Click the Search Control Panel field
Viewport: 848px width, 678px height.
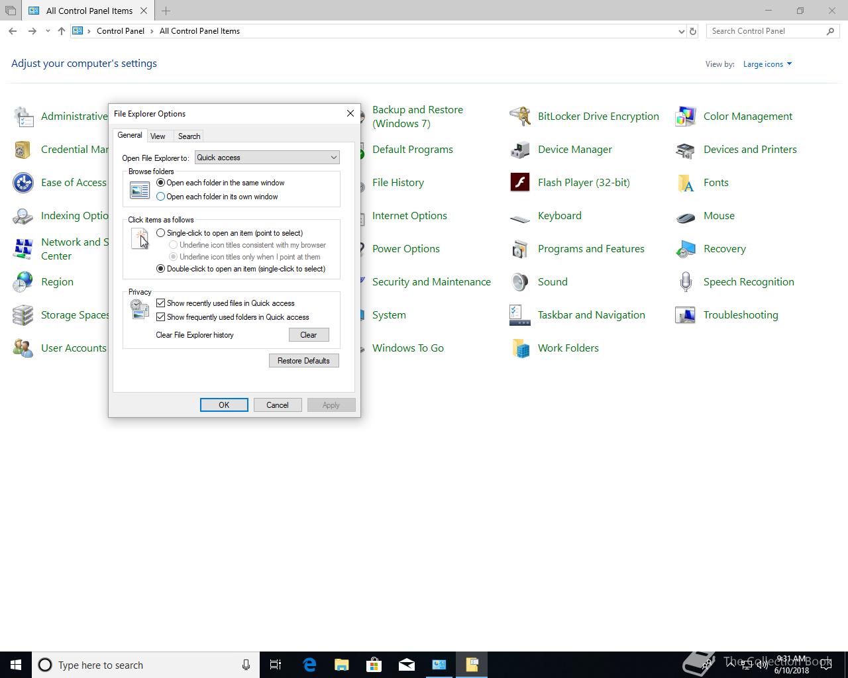pos(772,31)
